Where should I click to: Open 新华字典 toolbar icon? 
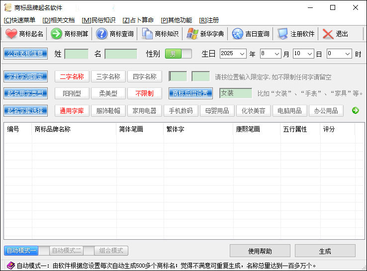(192, 34)
